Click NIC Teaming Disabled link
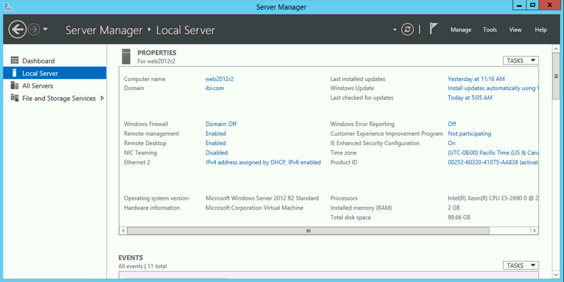Screen dimensions: 564x282 (x=216, y=153)
